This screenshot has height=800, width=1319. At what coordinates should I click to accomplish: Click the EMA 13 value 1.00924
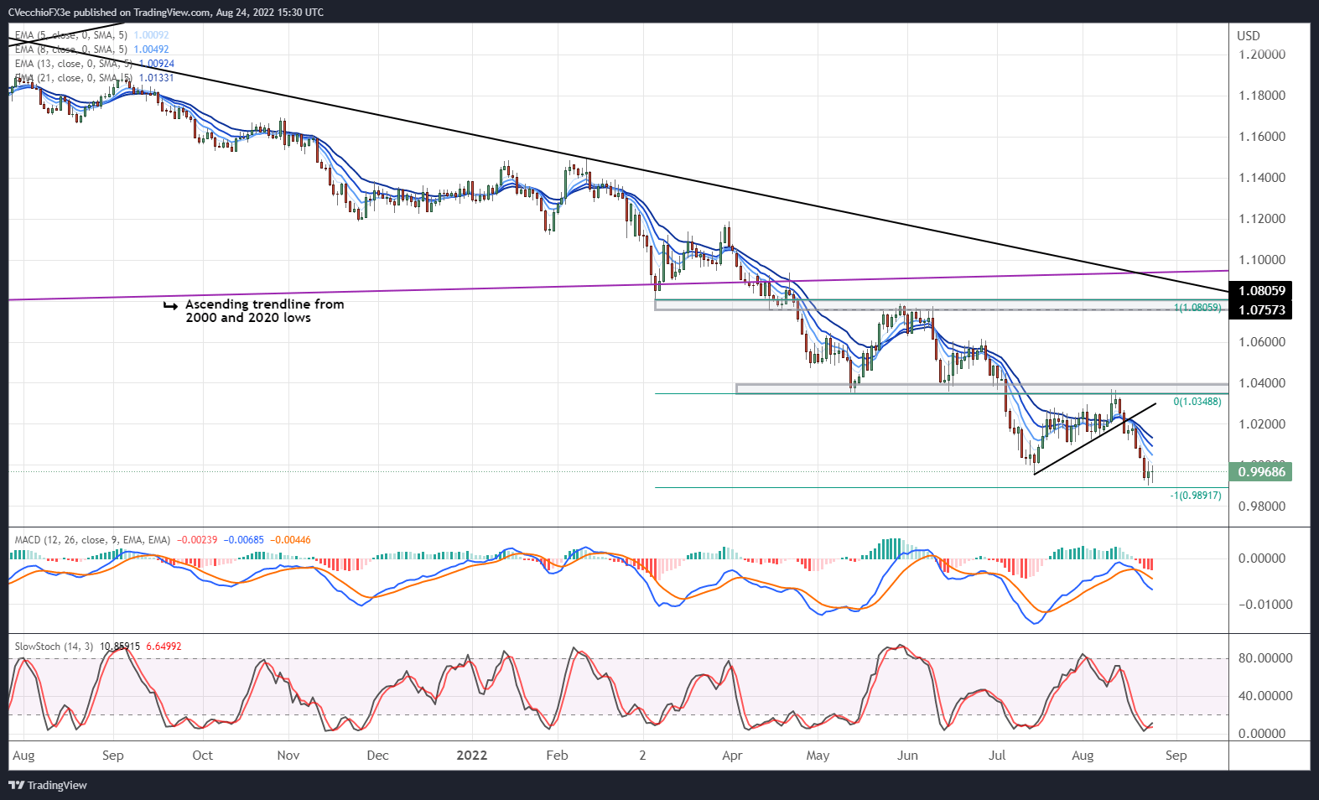[x=157, y=64]
